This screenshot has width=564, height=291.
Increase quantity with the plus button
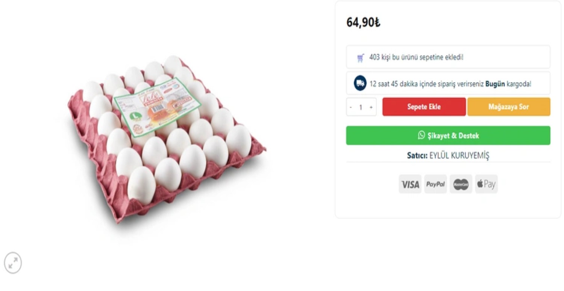tap(371, 107)
